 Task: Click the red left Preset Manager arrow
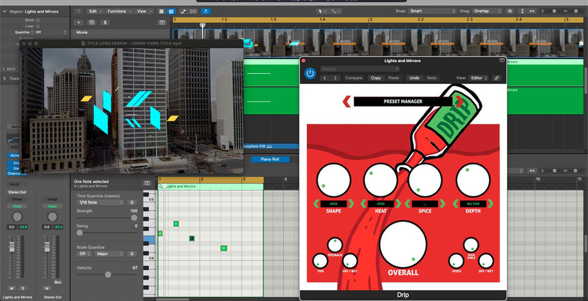[x=347, y=101]
